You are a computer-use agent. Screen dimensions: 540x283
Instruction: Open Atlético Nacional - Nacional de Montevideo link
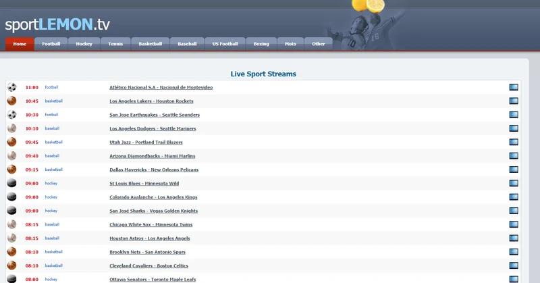pyautogui.click(x=161, y=88)
